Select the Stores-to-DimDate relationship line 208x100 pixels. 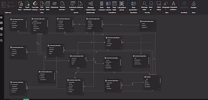click(x=132, y=84)
